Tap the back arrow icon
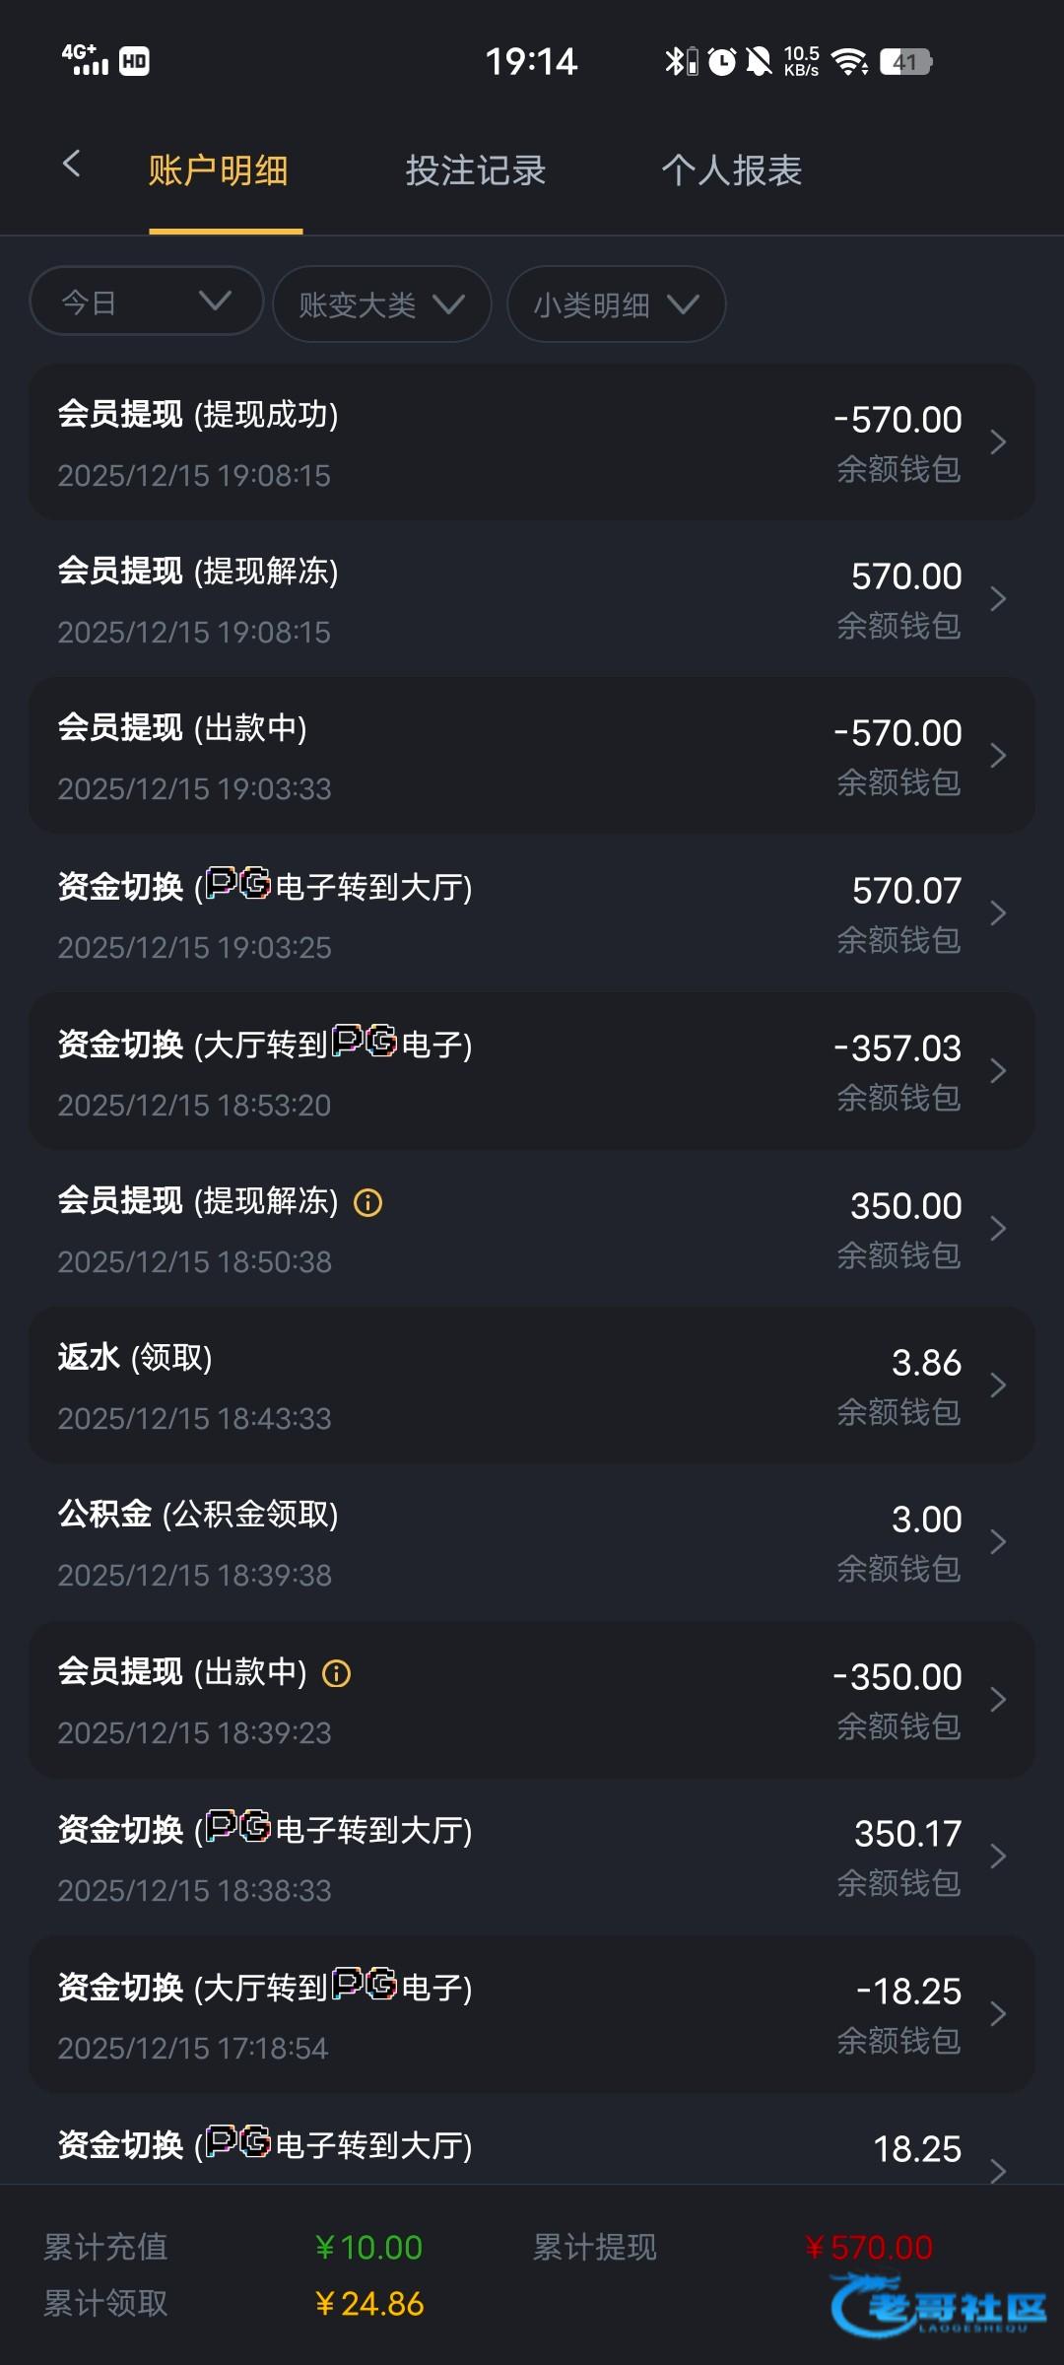The width and height of the screenshot is (1064, 2365). pyautogui.click(x=71, y=165)
